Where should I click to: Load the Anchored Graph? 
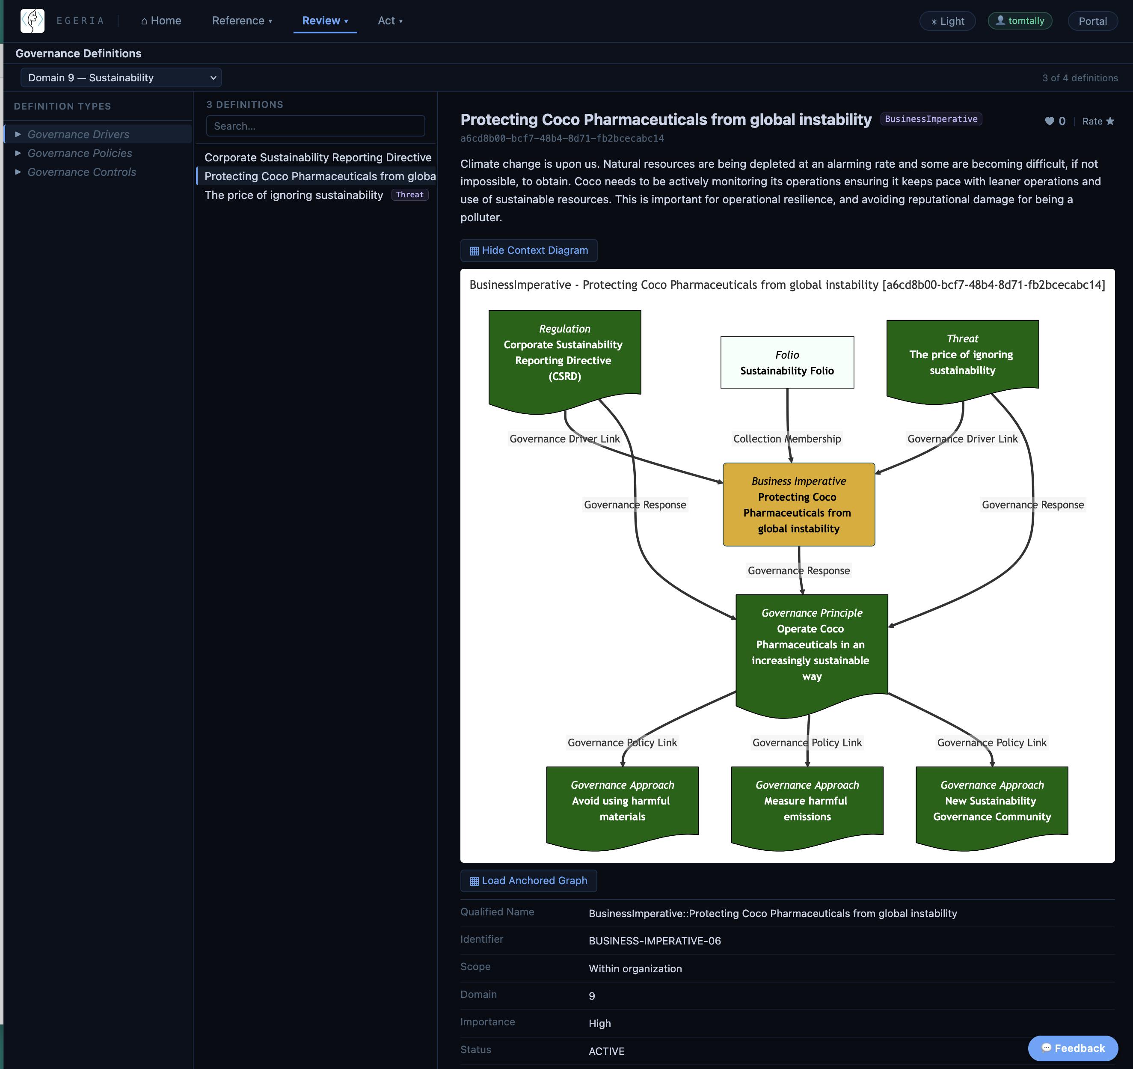click(x=528, y=881)
